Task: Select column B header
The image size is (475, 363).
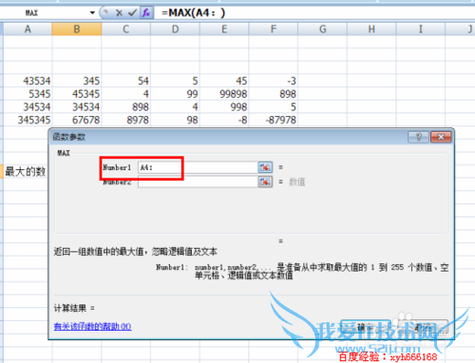Action: point(77,29)
